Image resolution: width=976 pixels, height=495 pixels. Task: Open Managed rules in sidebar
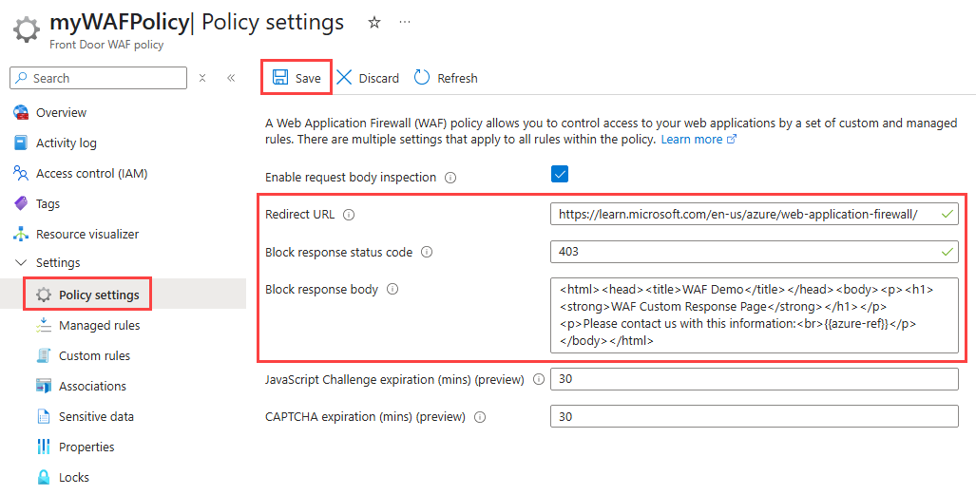click(x=99, y=325)
